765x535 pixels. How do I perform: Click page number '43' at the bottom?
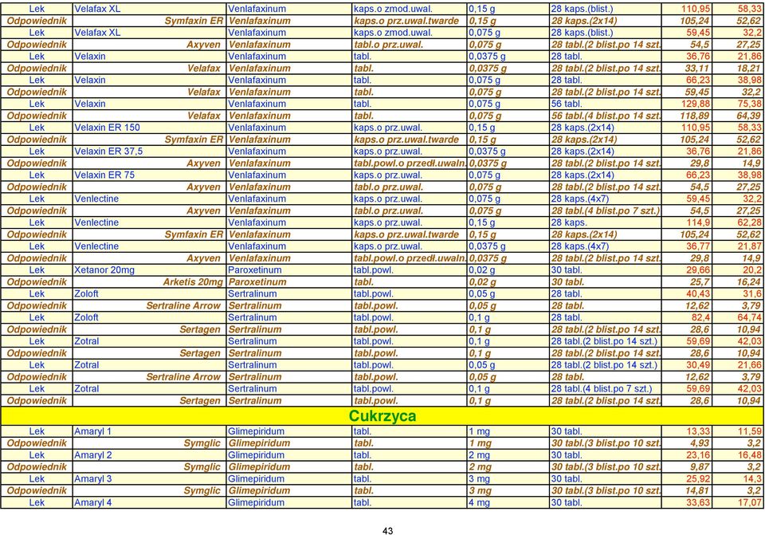click(388, 531)
